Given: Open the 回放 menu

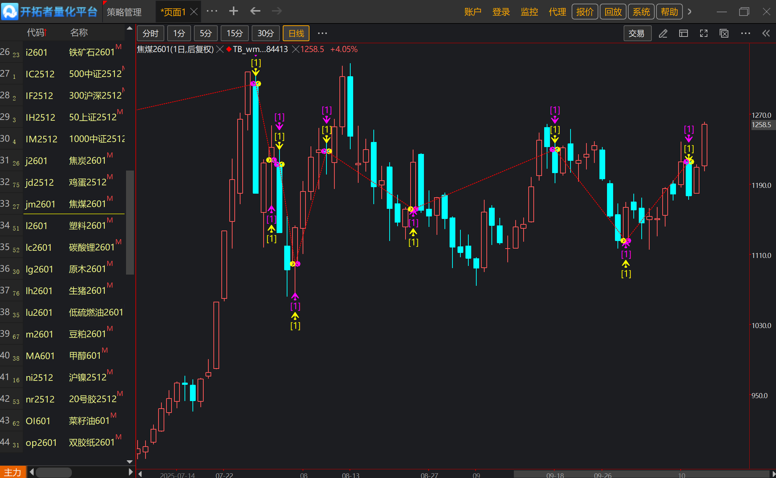Looking at the screenshot, I should point(613,12).
